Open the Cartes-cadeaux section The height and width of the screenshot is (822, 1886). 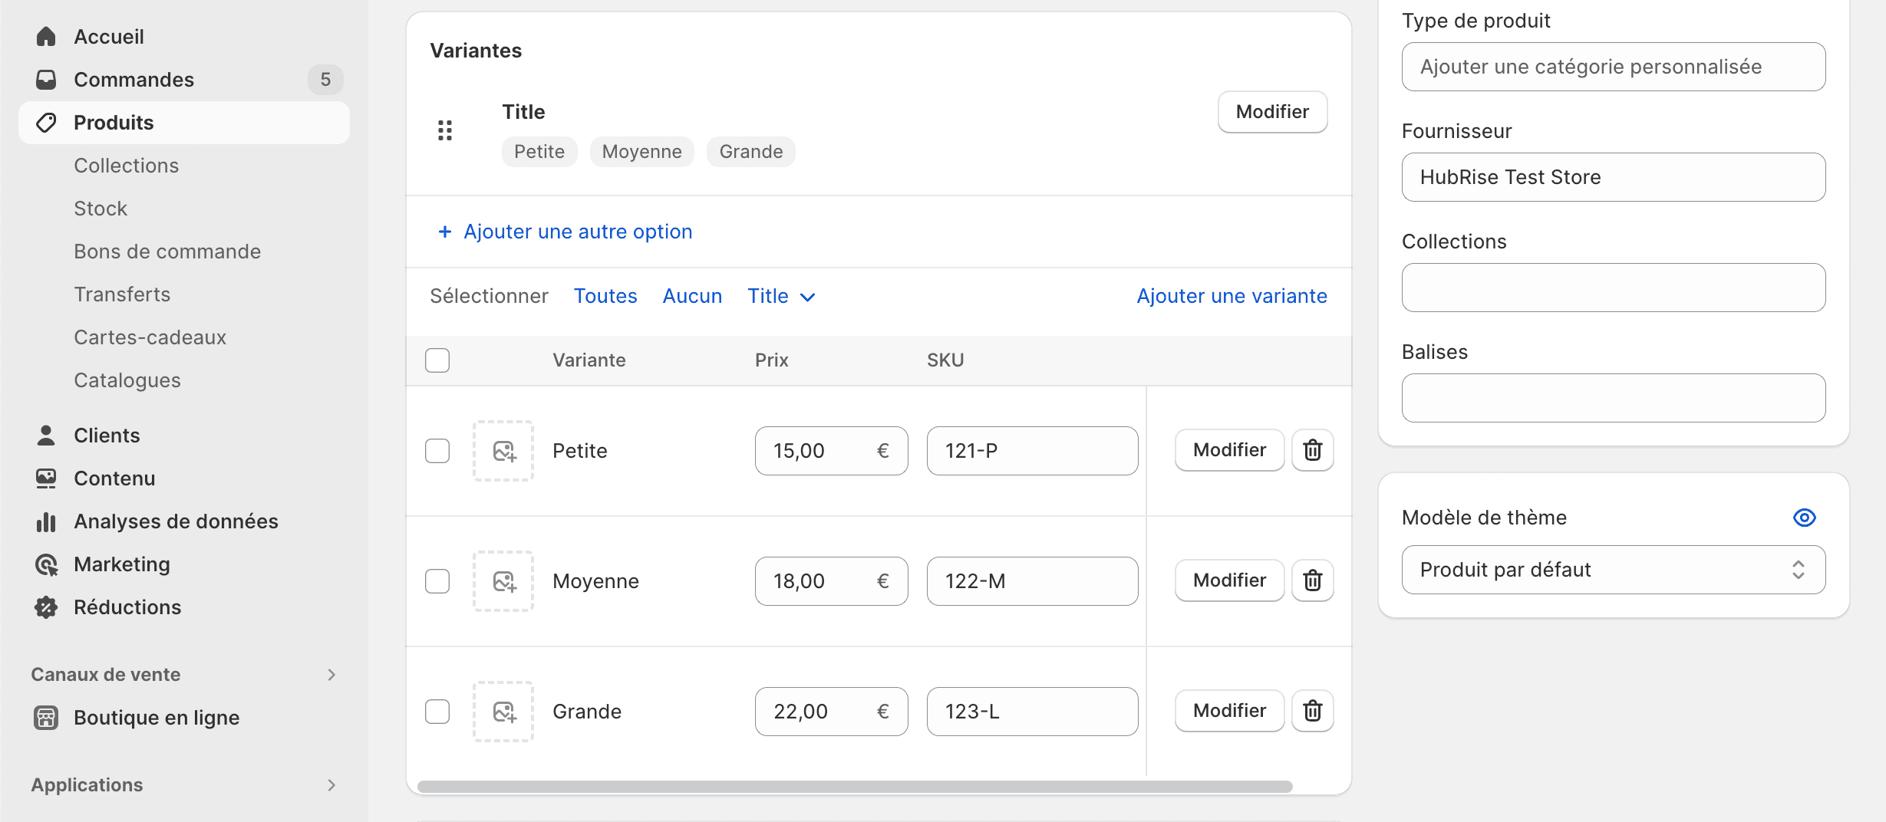150,337
